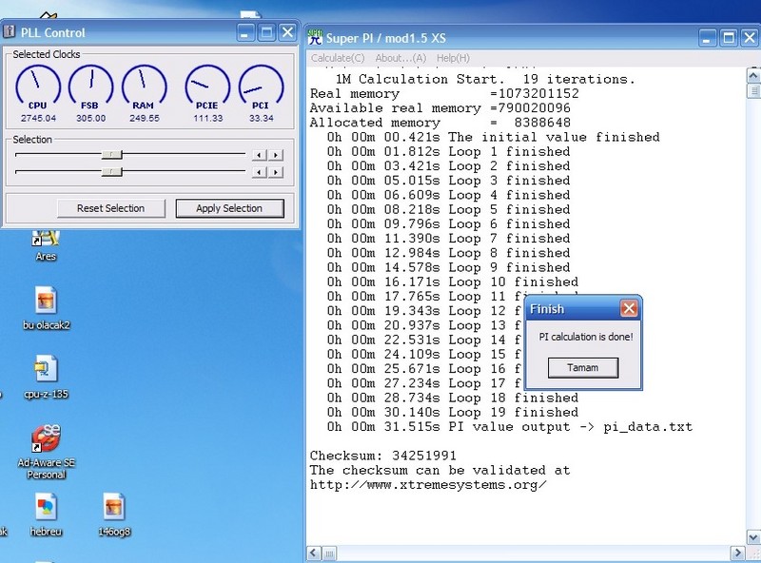Click the FSB clock gauge in PLL Control
761x563 pixels.
[90, 87]
